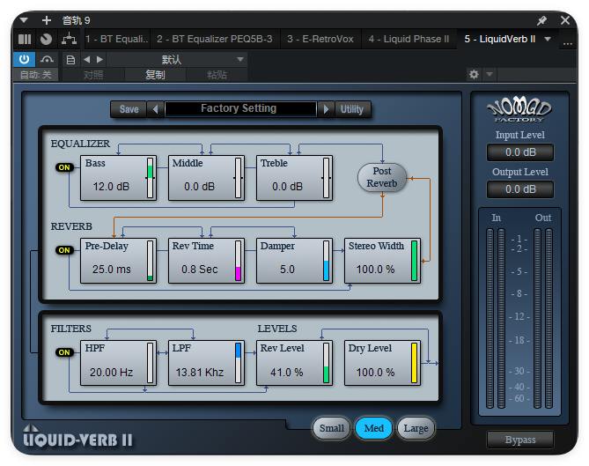
Task: Click the 复制 copy button
Action: coord(155,75)
